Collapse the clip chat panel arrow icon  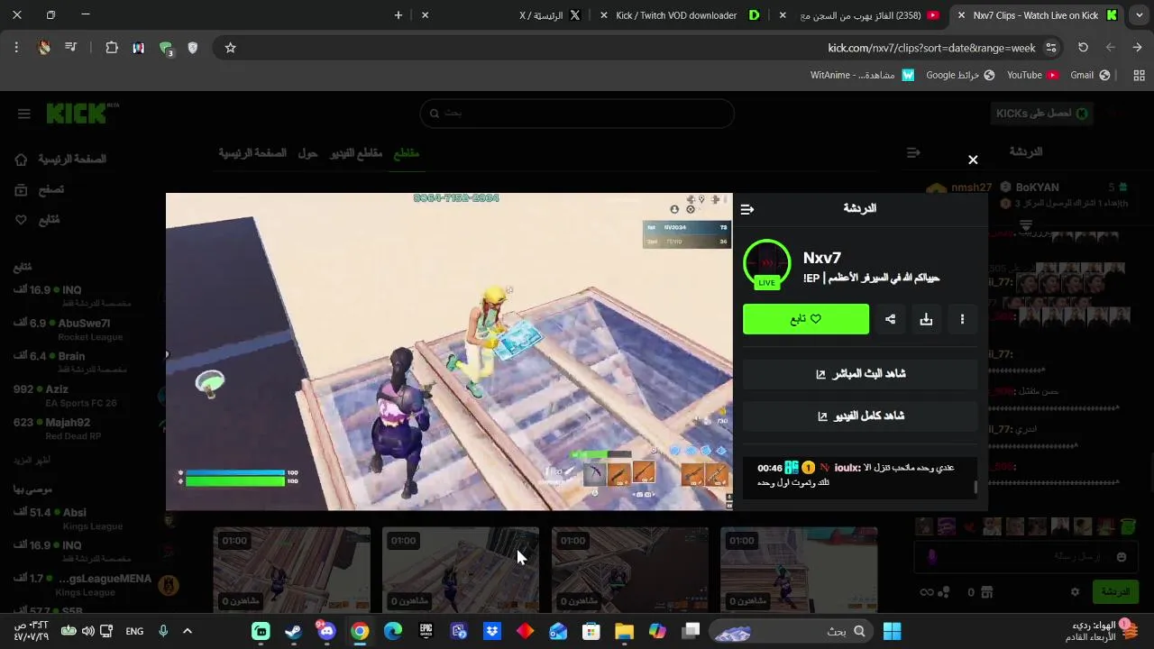[747, 209]
